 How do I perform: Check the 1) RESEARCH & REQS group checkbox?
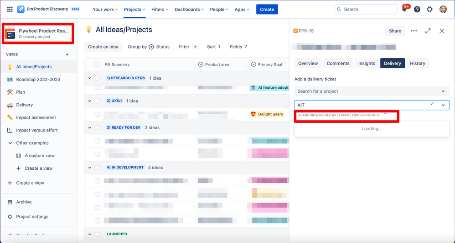tap(97, 78)
